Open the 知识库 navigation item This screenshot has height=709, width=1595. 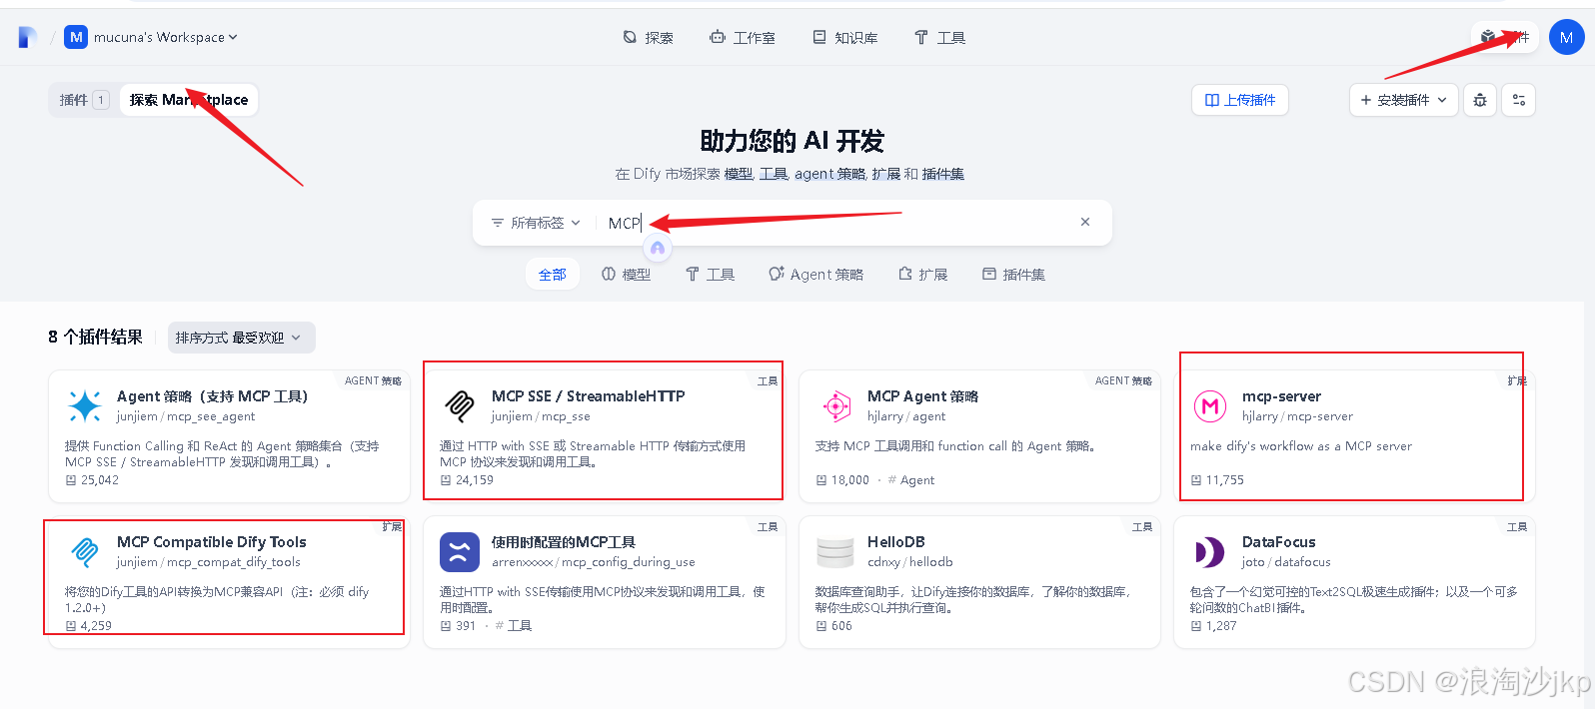844,37
